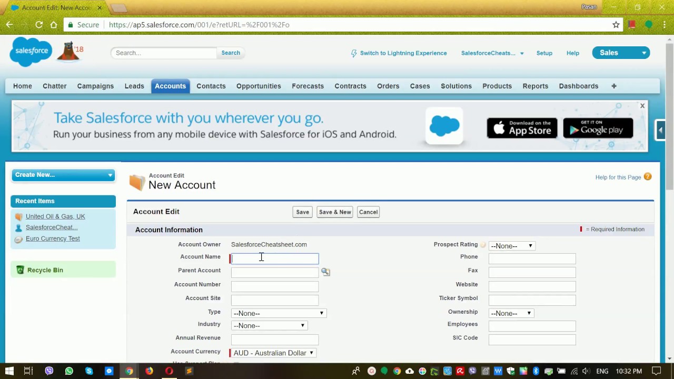Open the Prospect Rating dropdown
Screen dimensions: 674x379
tap(511, 246)
